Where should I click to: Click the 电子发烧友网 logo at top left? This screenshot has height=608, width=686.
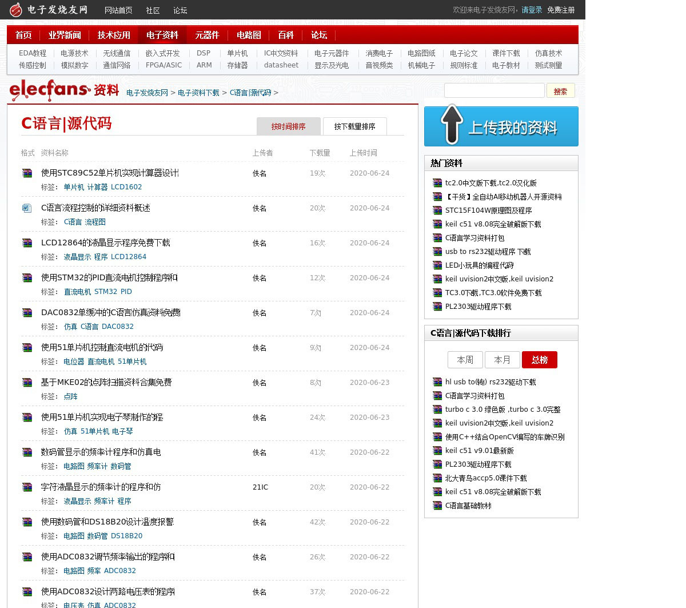[x=49, y=9]
